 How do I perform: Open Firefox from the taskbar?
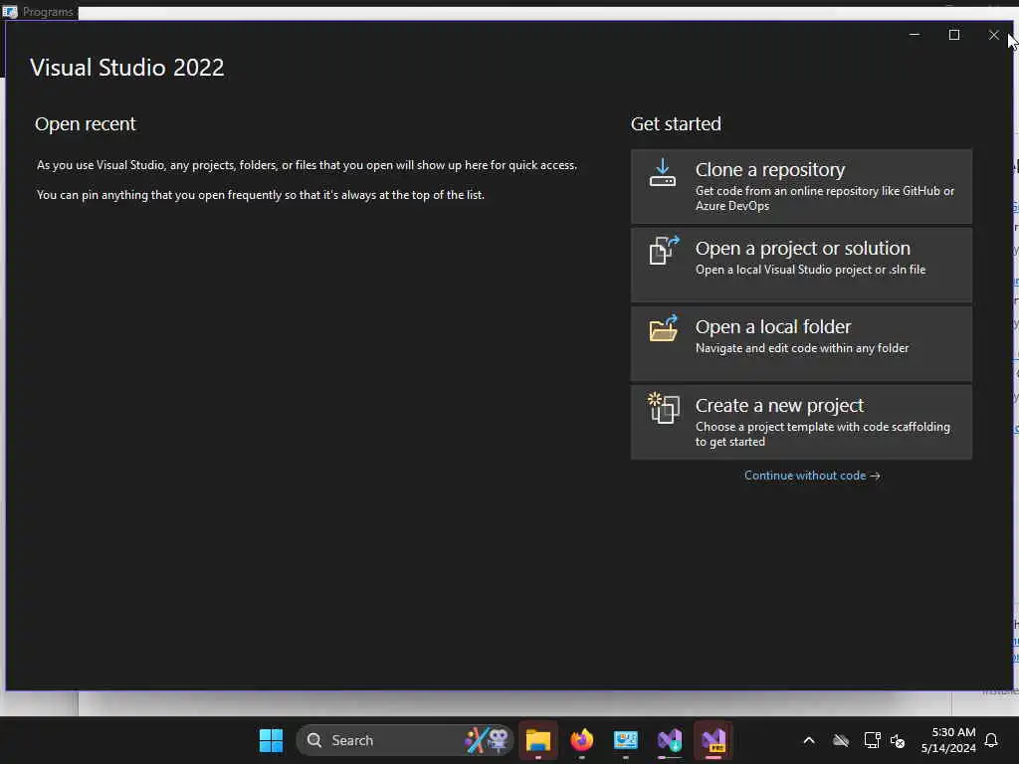[581, 740]
